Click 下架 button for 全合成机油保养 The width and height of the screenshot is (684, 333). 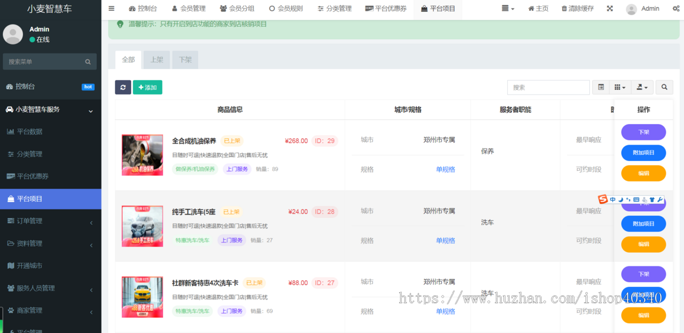click(x=644, y=132)
